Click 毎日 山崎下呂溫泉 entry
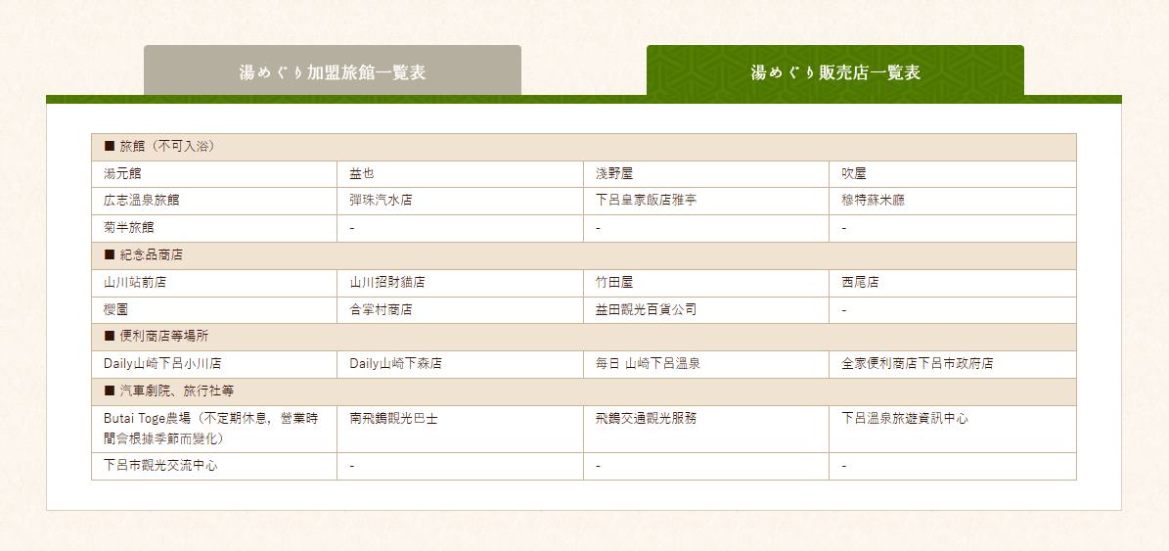Viewport: 1169px width, 551px height. 706,365
